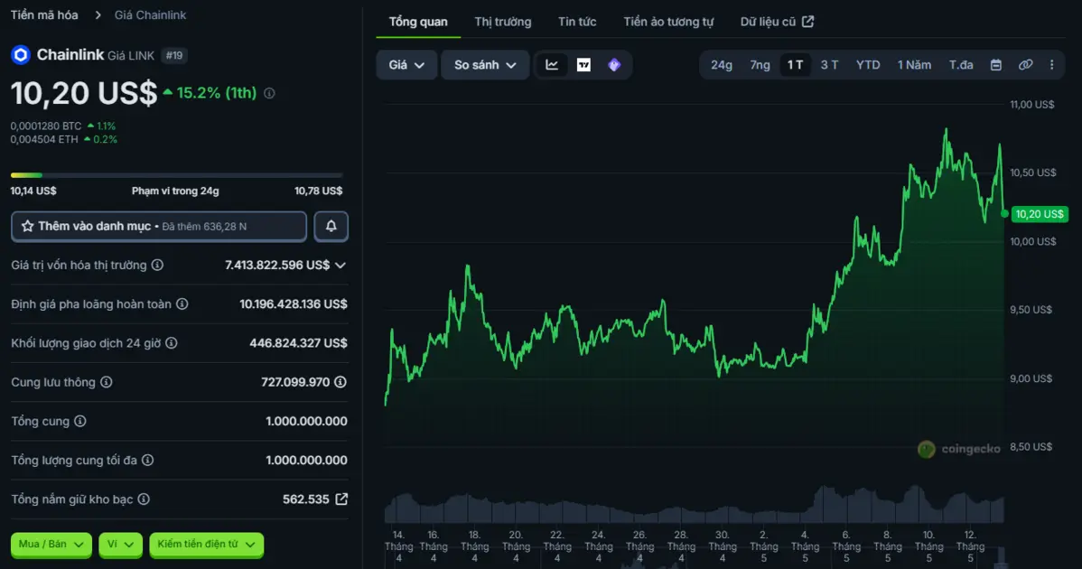
Task: Click 24h volume value 446.824.327 US$
Action: [298, 343]
